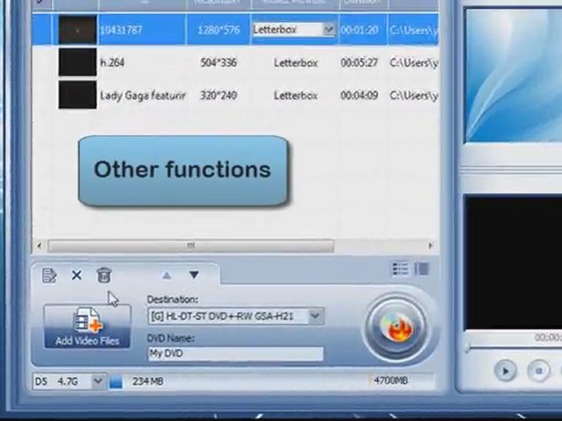This screenshot has width=562, height=421.
Task: Click the Add Video Files button
Action: 87,327
